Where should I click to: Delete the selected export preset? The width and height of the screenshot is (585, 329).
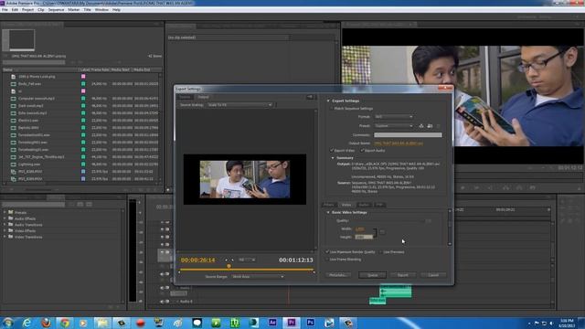(x=439, y=126)
